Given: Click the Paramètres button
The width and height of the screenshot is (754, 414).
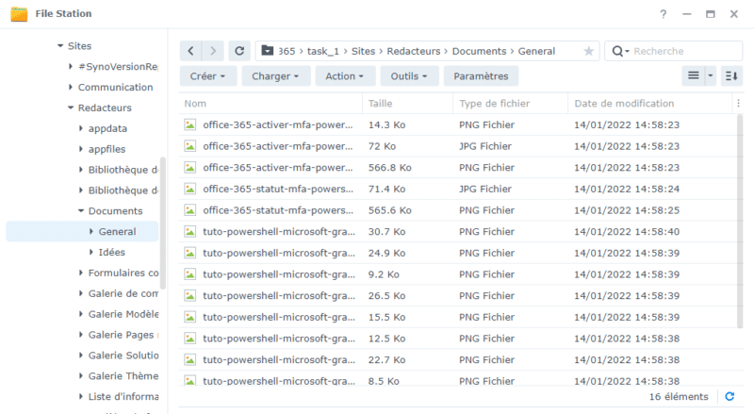Looking at the screenshot, I should (481, 76).
